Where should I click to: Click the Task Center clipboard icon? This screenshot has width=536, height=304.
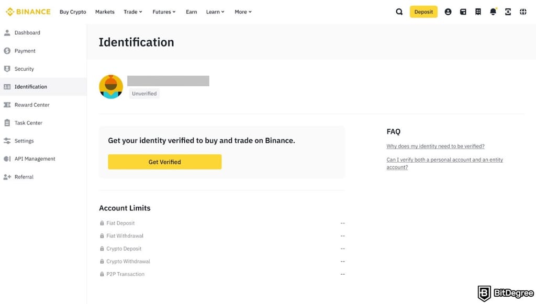pos(7,122)
